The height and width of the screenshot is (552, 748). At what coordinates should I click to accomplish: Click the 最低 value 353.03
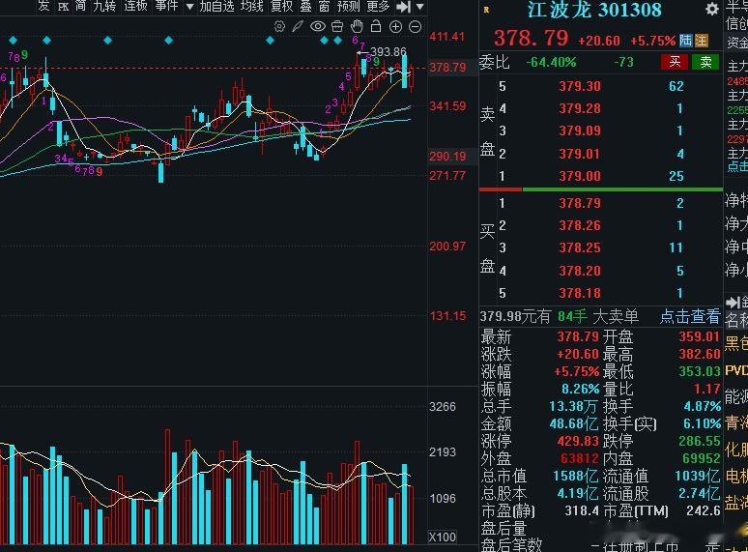pyautogui.click(x=699, y=371)
